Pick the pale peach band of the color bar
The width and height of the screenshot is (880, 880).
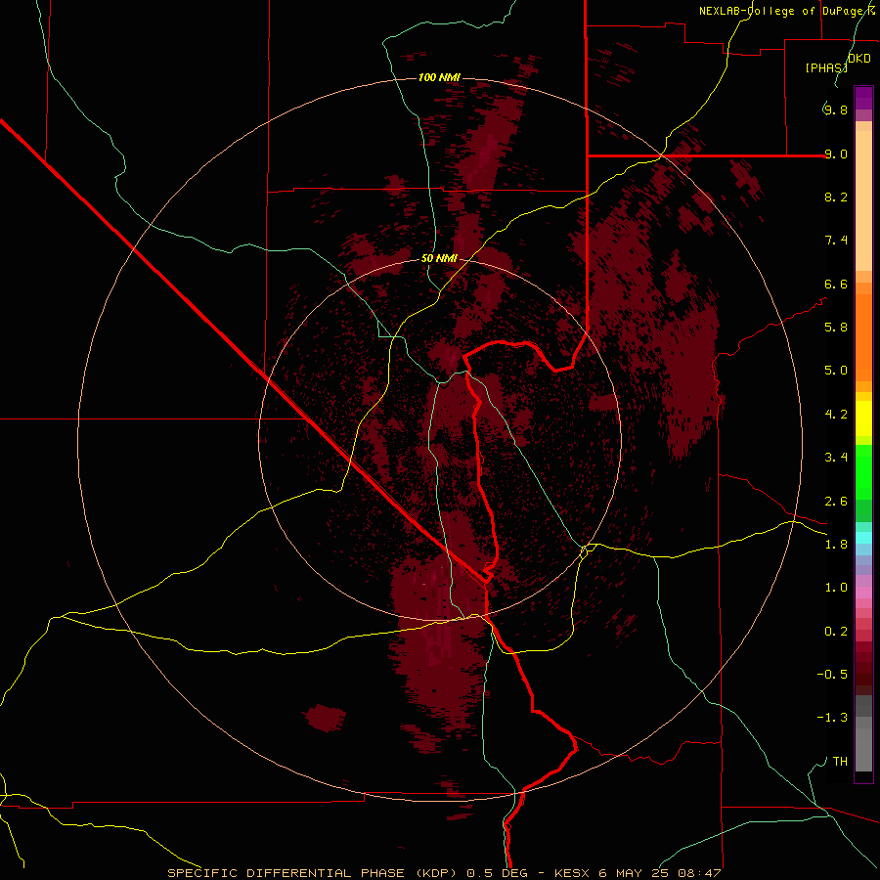click(863, 200)
